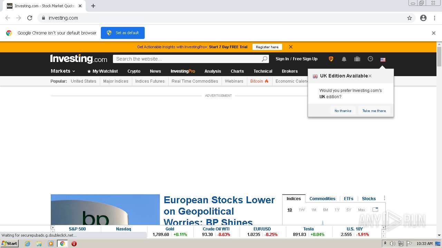Image resolution: width=442 pixels, height=248 pixels.
Task: Open the chart options three-dot menu
Action: tap(384, 198)
